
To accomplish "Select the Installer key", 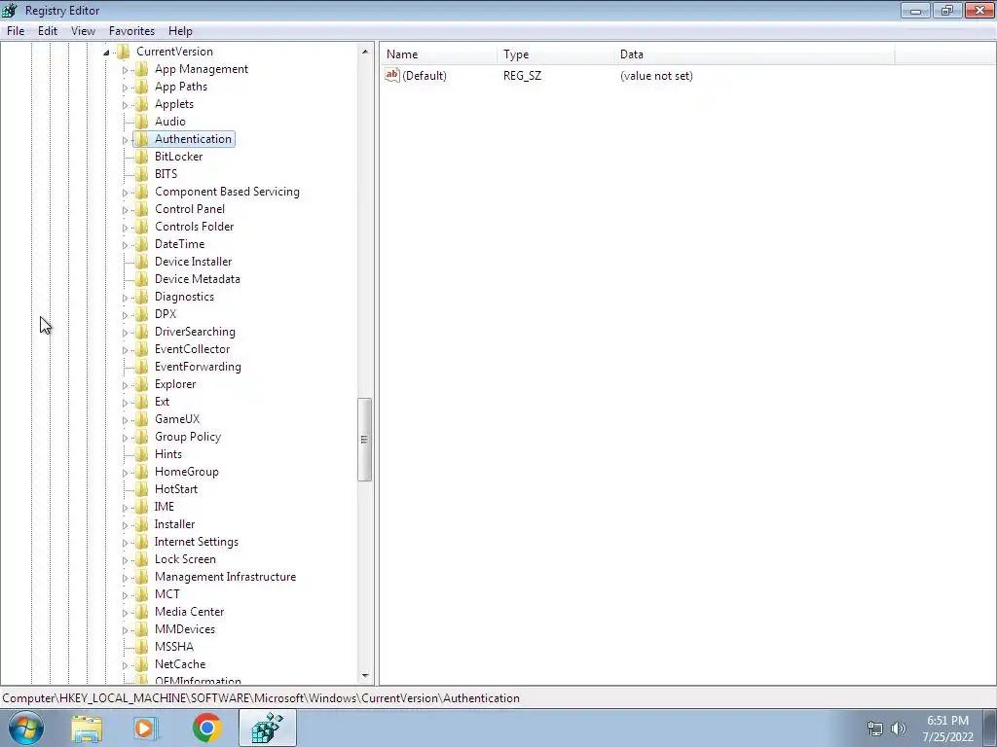I will pos(175,524).
